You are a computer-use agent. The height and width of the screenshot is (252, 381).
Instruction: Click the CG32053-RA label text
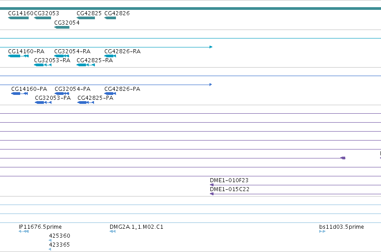click(x=52, y=60)
